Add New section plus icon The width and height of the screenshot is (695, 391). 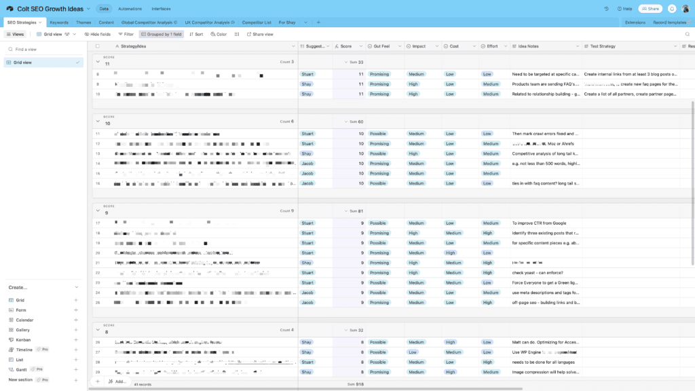pos(76,380)
